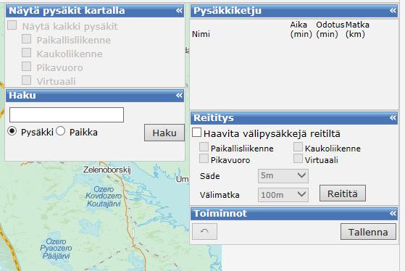The width and height of the screenshot is (405, 271).
Task: Click the Nimi column header
Action: [x=201, y=34]
